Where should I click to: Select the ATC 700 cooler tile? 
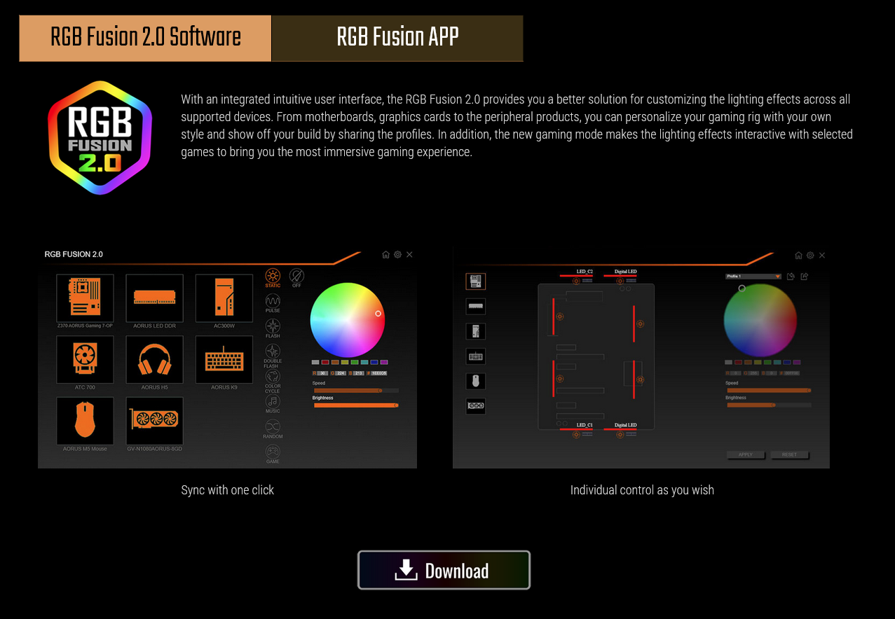[x=85, y=359]
